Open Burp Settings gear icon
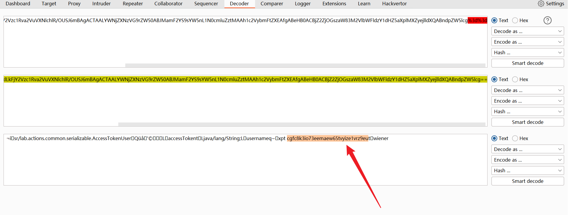 tap(541, 4)
